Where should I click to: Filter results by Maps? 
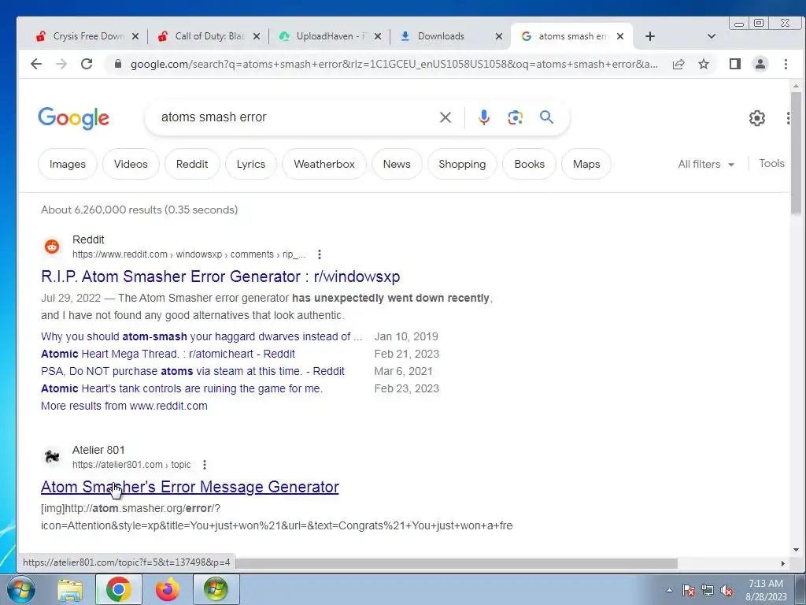pyautogui.click(x=586, y=164)
